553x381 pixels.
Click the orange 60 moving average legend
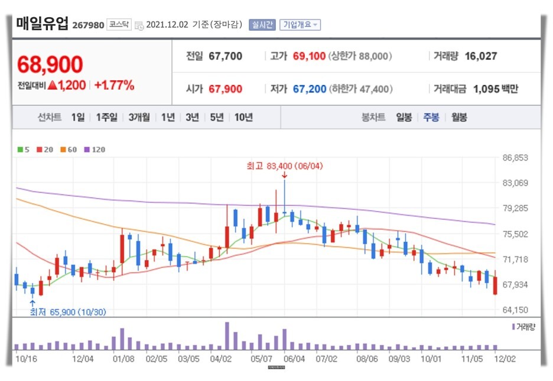point(69,150)
